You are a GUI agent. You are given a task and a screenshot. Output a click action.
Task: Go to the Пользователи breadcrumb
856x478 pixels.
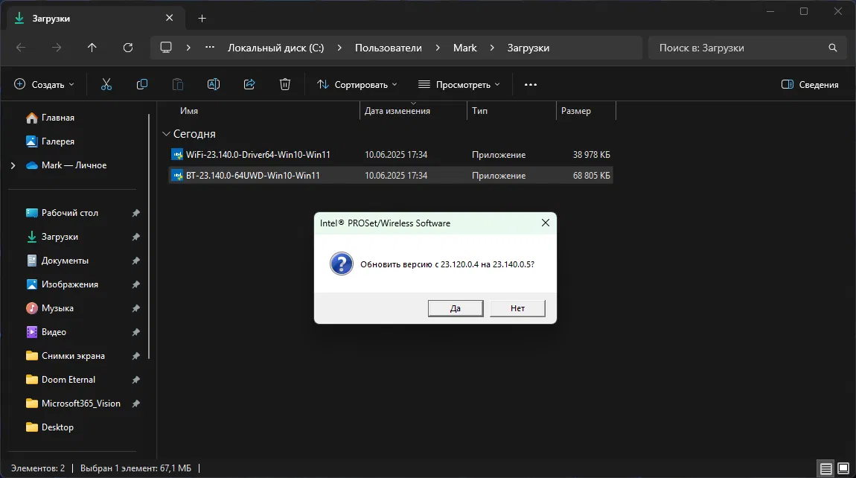tap(388, 48)
